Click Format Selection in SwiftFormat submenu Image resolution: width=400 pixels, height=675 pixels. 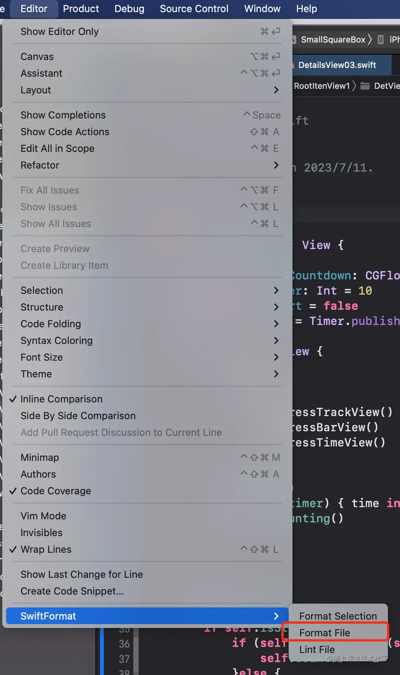[x=338, y=616]
